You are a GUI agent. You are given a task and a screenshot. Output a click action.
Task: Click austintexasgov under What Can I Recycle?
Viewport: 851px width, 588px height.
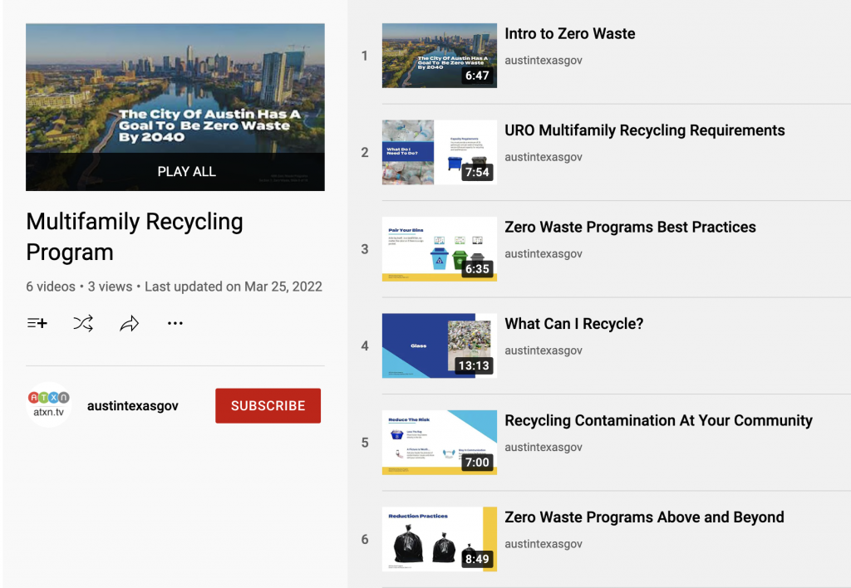coord(544,350)
